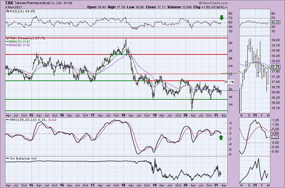Click the EMA(17) 17.67 legend entry
The height and width of the screenshot is (188, 285).
[x=20, y=41]
